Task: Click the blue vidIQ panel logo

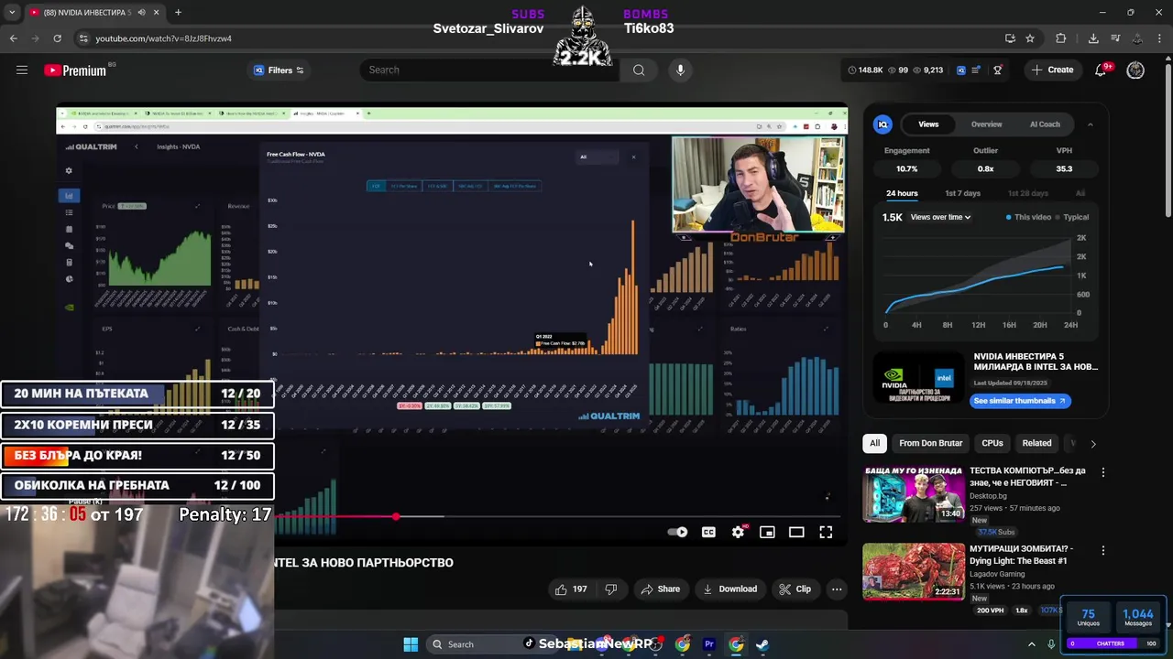Action: [882, 124]
